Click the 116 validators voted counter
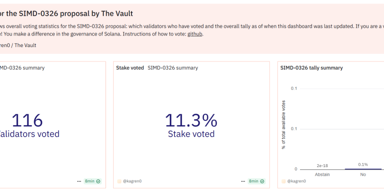This screenshot has width=384, height=192. [27, 120]
